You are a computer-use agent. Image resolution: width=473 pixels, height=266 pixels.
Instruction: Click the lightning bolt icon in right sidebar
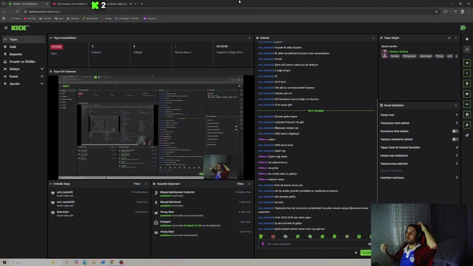467,73
